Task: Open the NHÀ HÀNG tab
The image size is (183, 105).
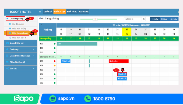Action: [72, 12]
